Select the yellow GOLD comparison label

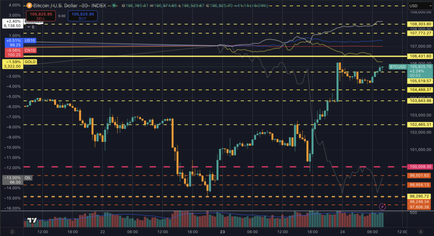[31, 62]
